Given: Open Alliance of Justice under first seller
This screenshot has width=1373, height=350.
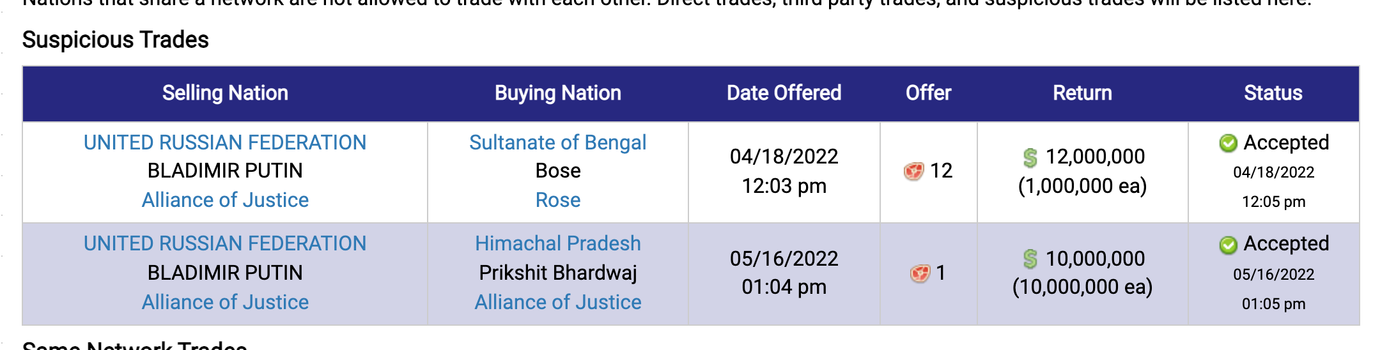Looking at the screenshot, I should (225, 200).
